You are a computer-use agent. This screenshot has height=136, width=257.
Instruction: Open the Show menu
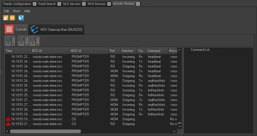click(x=17, y=11)
